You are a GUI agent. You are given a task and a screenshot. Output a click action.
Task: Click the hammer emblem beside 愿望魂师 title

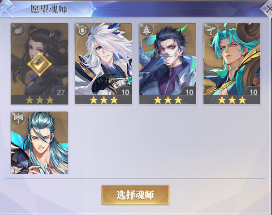(8, 9)
